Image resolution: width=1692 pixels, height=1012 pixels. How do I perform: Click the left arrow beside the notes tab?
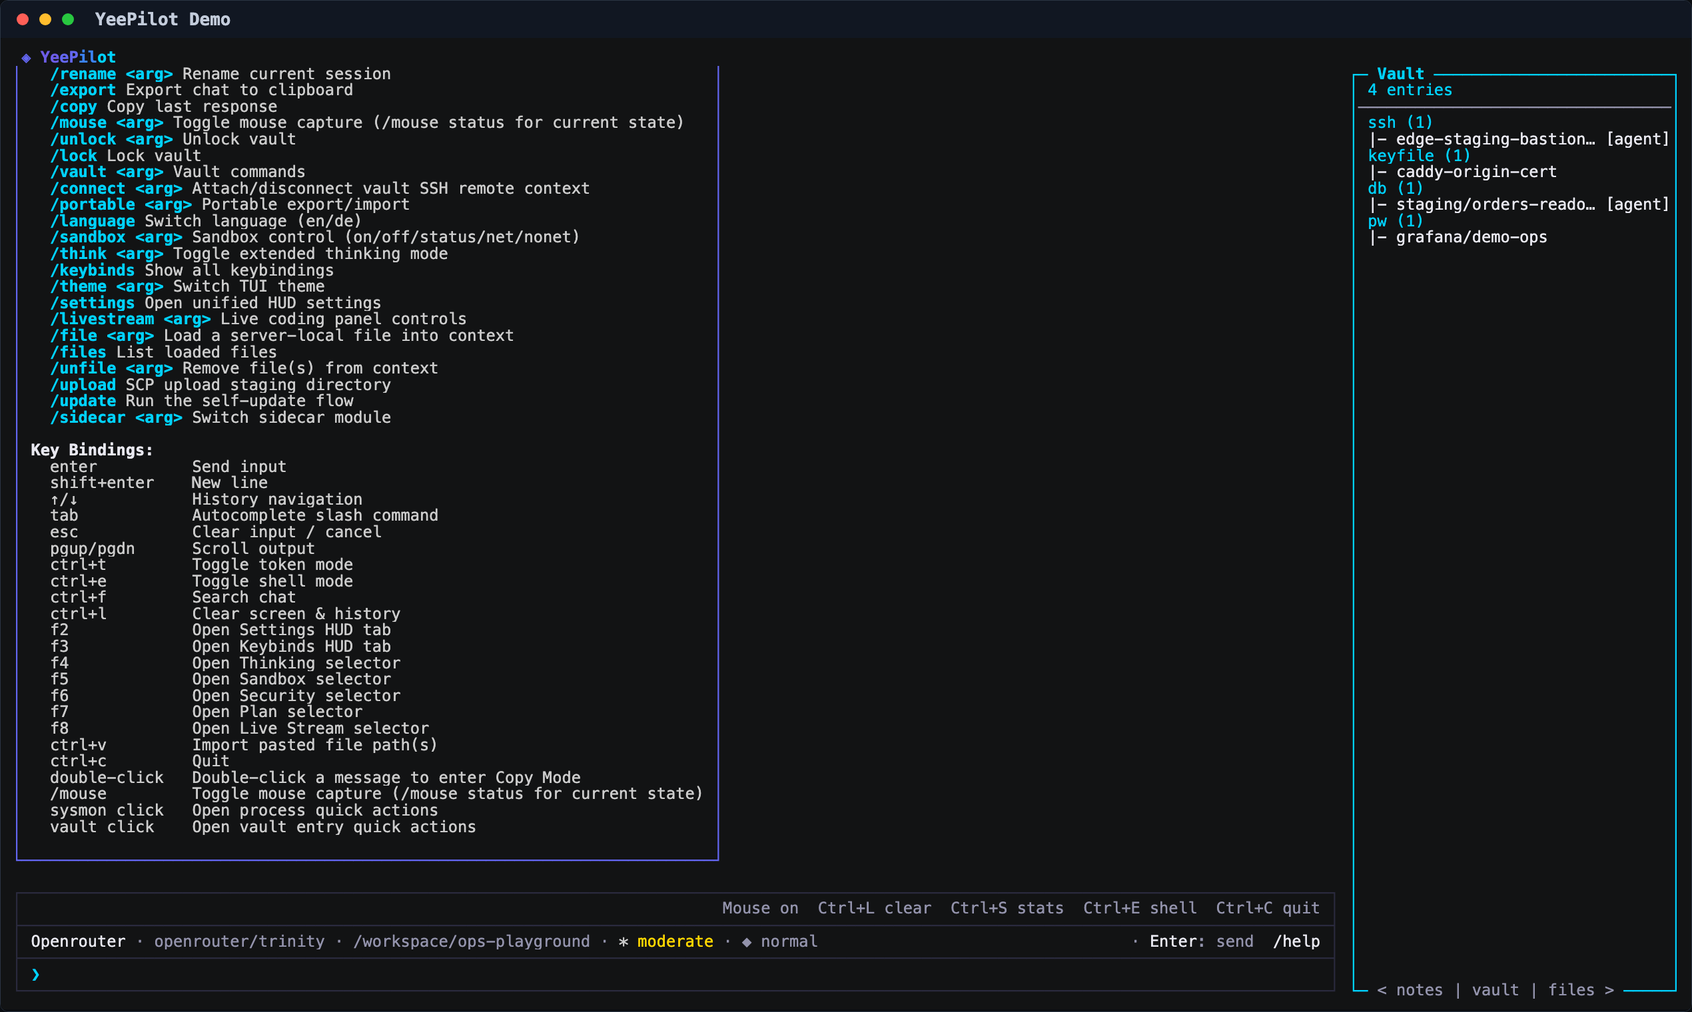tap(1382, 990)
